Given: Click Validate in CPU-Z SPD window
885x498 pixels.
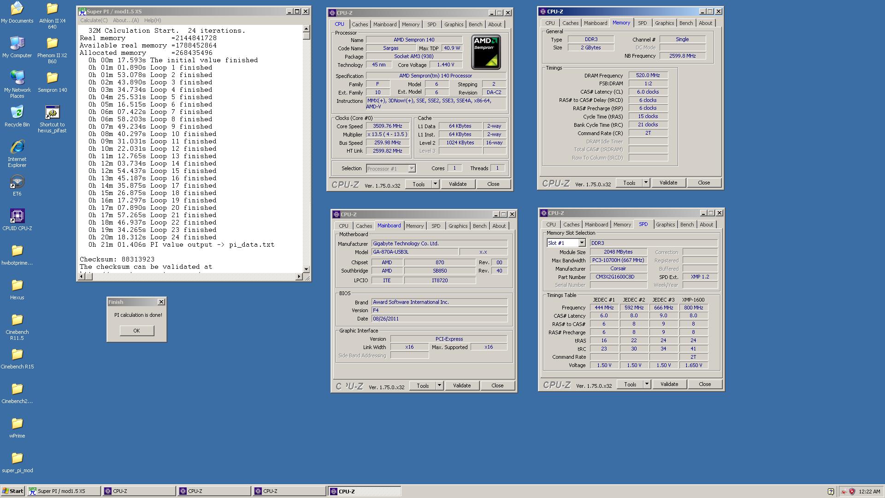Looking at the screenshot, I should click(669, 384).
